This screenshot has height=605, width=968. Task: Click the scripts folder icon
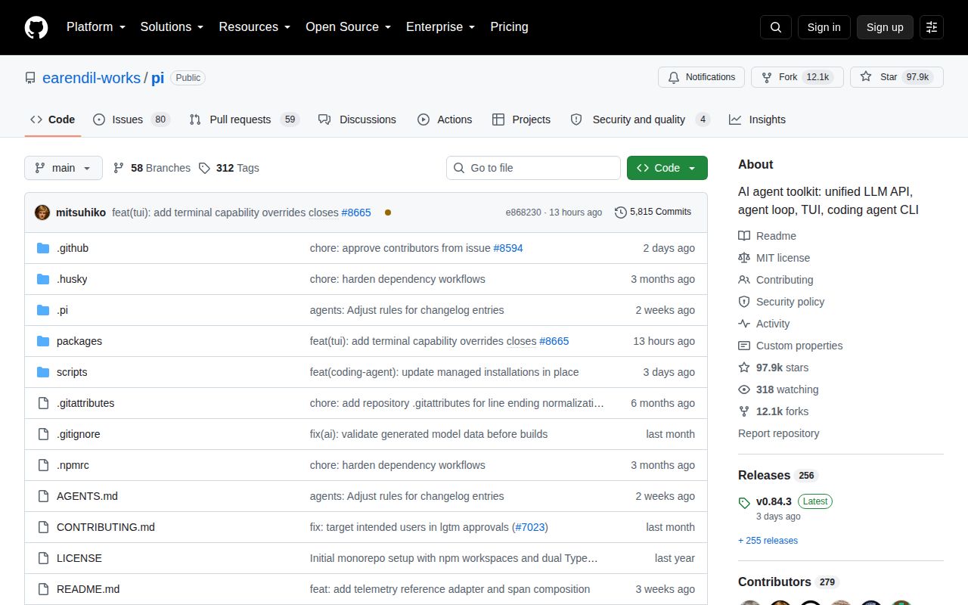[43, 372]
